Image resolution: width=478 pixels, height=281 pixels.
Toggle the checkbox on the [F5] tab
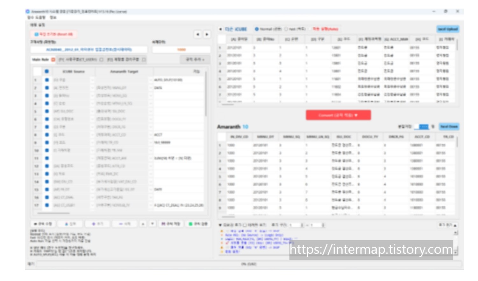pyautogui.click(x=102, y=59)
